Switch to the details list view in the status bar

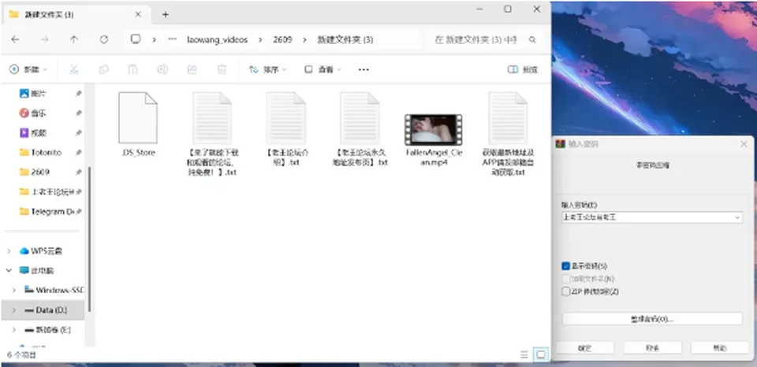(524, 355)
